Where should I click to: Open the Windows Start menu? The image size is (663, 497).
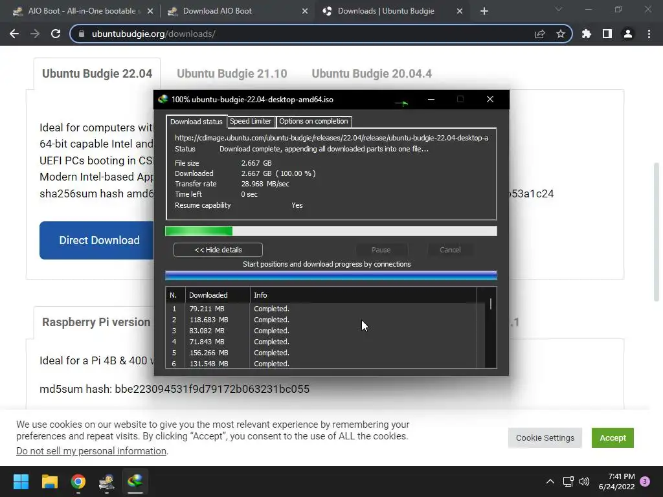coord(21,481)
